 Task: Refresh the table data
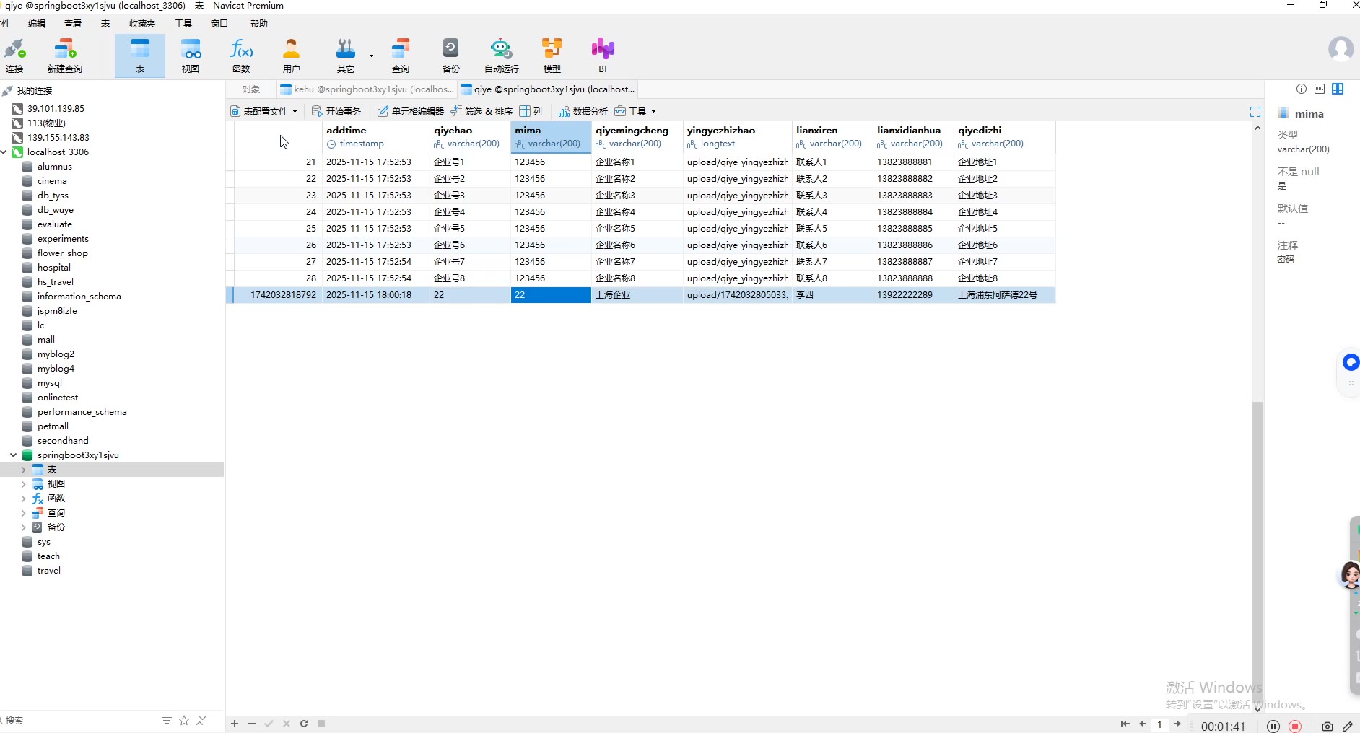click(x=304, y=724)
